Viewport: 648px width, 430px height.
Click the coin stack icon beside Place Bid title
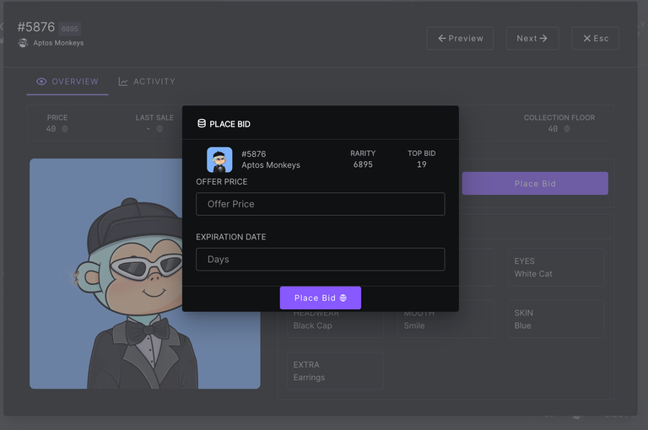[x=202, y=124]
